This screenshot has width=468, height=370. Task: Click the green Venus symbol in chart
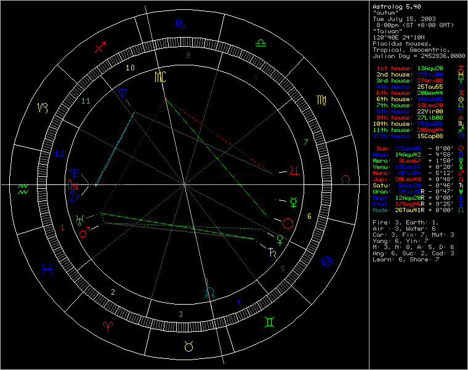[280, 240]
